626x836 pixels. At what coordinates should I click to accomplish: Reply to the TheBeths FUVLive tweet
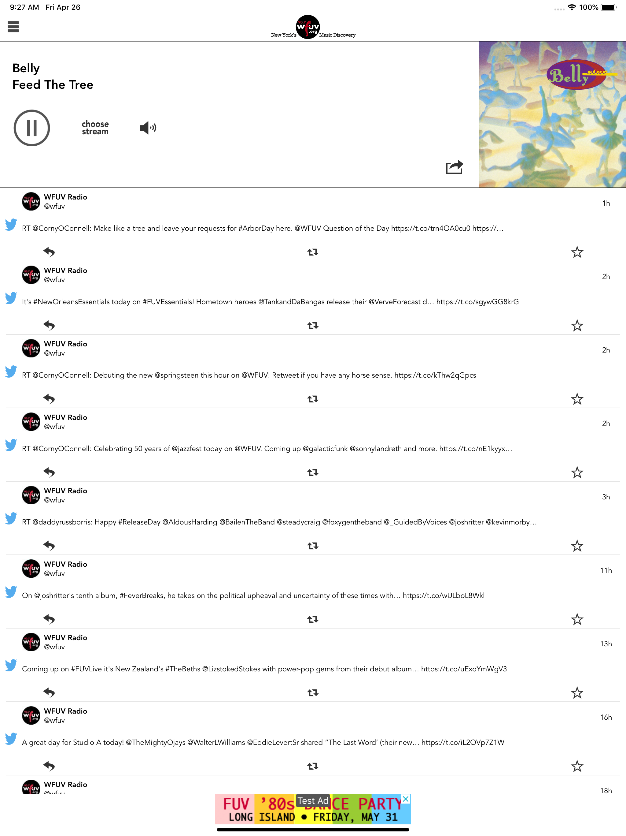[x=49, y=692]
